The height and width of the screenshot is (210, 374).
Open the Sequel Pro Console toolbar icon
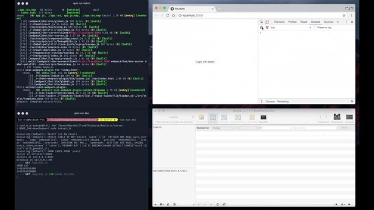pos(349,118)
